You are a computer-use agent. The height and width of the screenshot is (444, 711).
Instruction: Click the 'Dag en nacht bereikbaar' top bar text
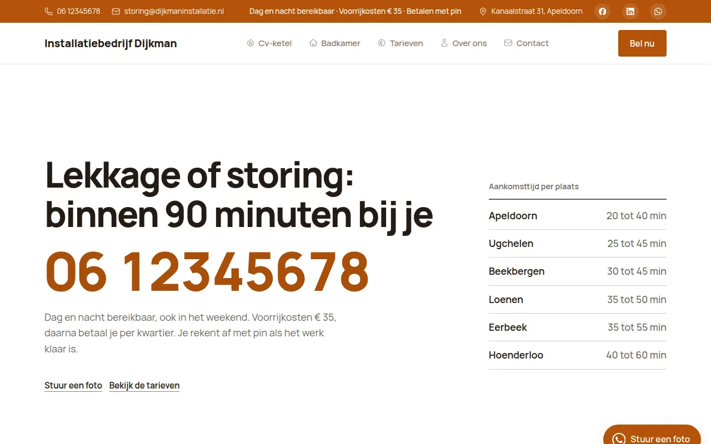(x=292, y=11)
